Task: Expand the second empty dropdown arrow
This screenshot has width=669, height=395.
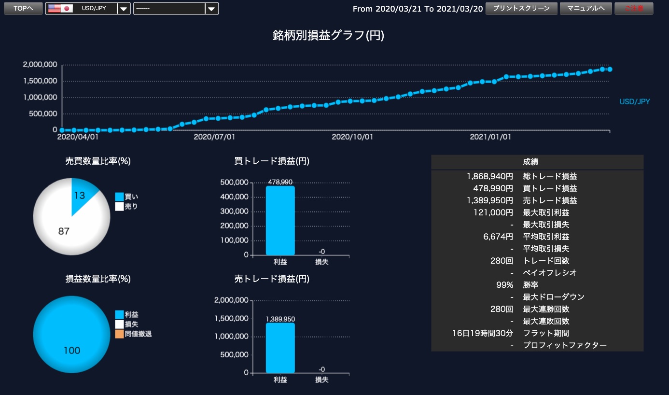Action: [211, 9]
